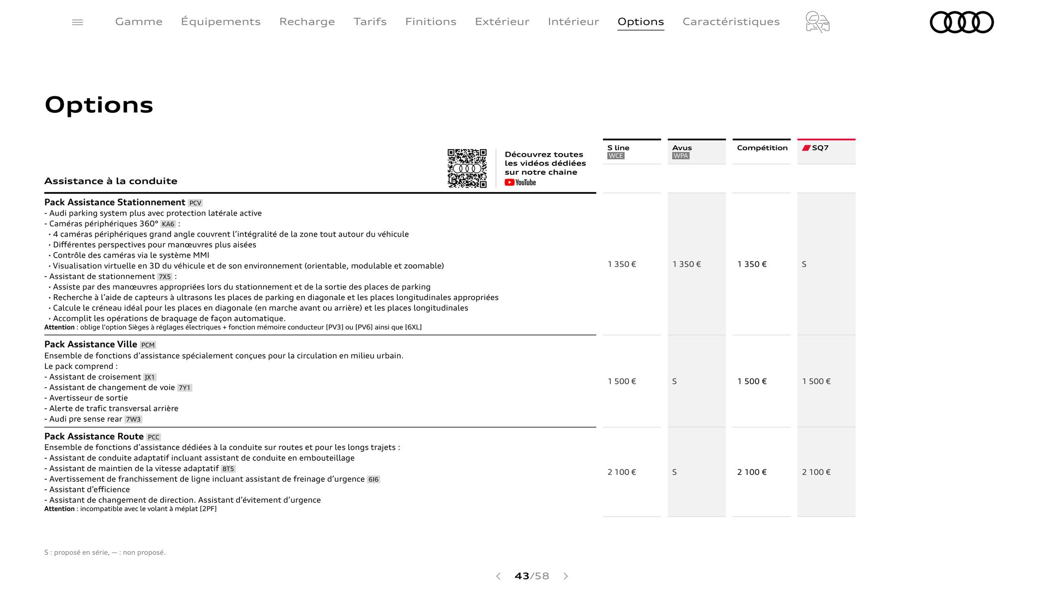Click S line 1 500 € price
1064x599 pixels.
coord(622,381)
